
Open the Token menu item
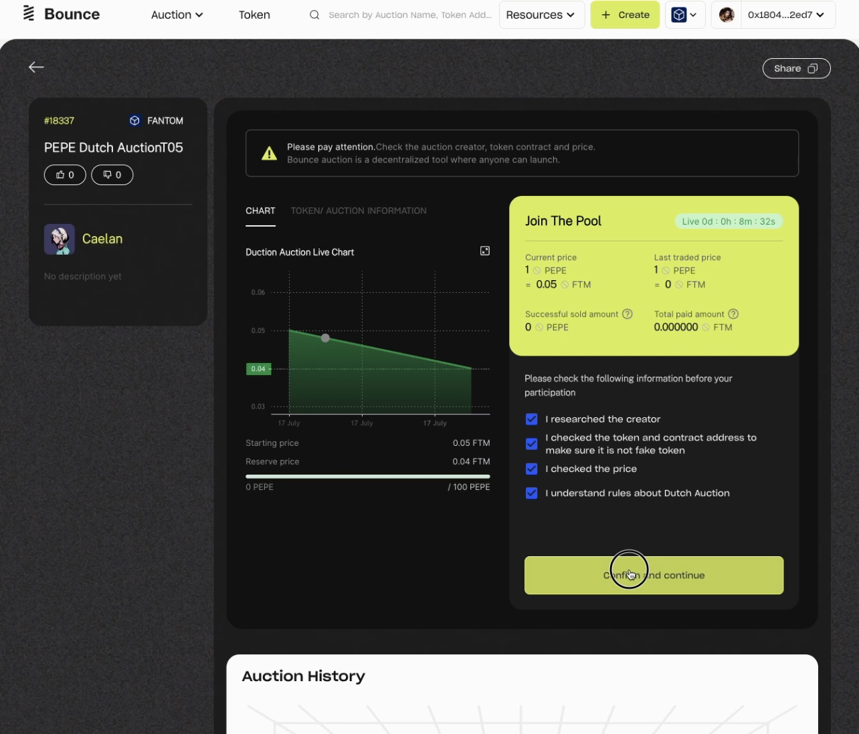(254, 15)
